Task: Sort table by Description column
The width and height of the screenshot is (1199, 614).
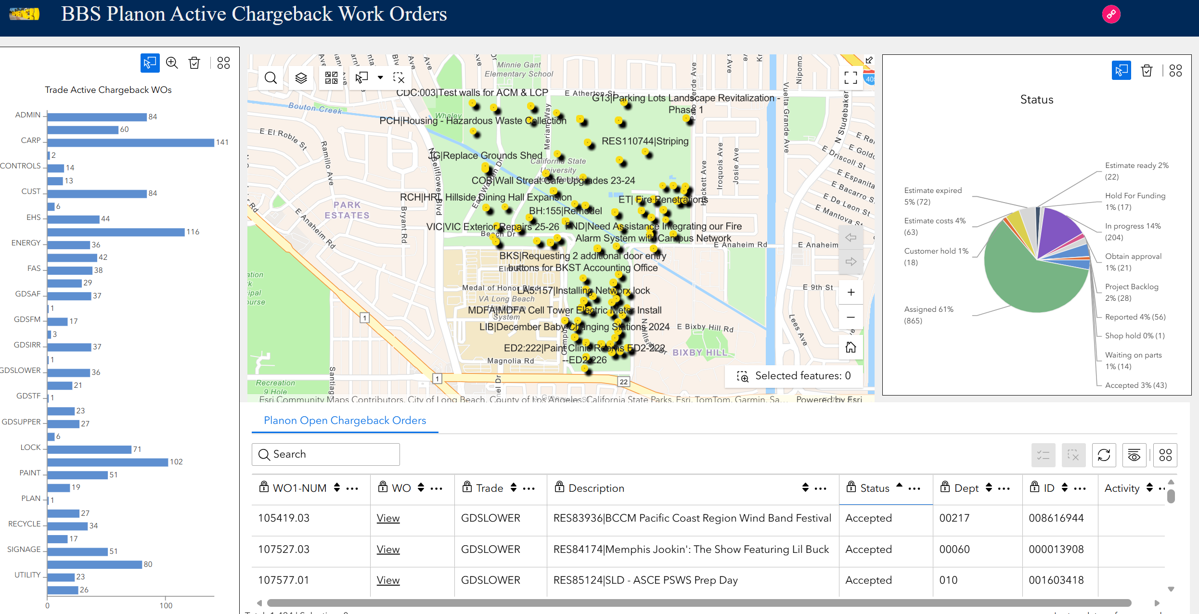Action: pyautogui.click(x=805, y=488)
